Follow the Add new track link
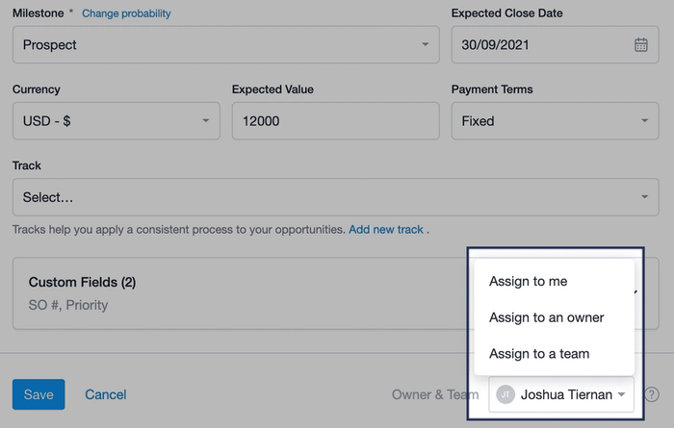Viewport: 674px width, 428px height. [x=386, y=229]
